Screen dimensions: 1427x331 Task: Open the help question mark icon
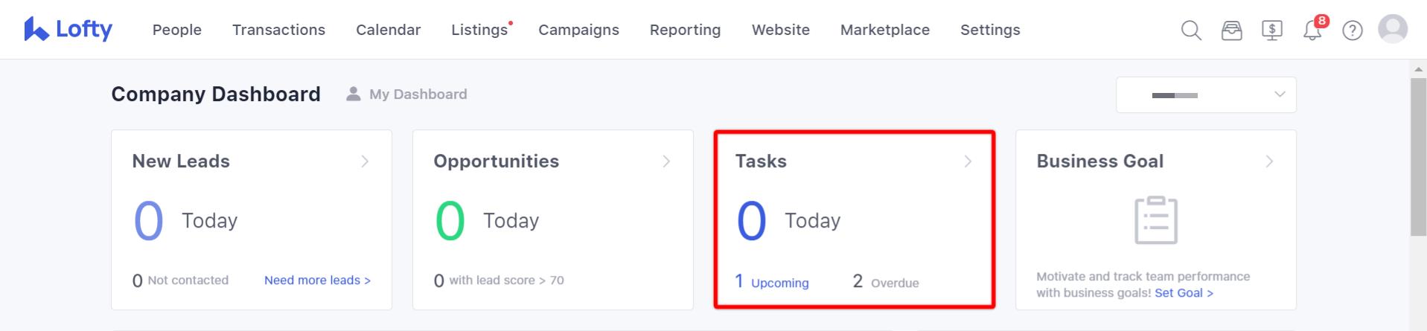[x=1353, y=30]
